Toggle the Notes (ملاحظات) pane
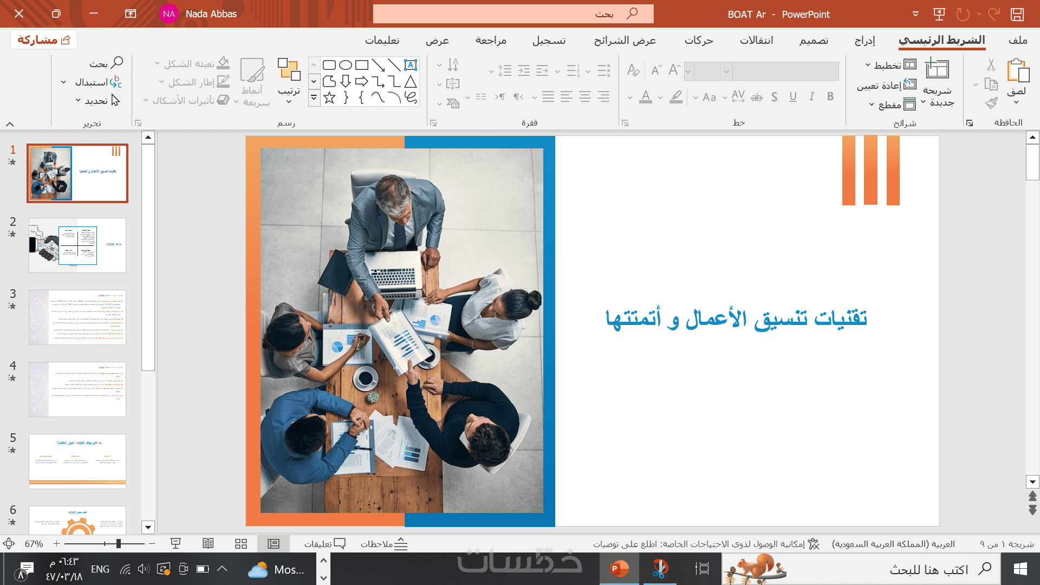Viewport: 1040px width, 585px height. [x=385, y=544]
